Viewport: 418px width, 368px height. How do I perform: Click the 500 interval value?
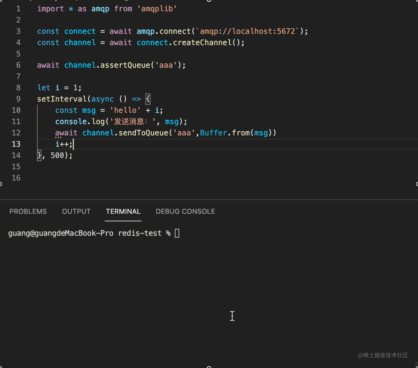[x=57, y=155]
